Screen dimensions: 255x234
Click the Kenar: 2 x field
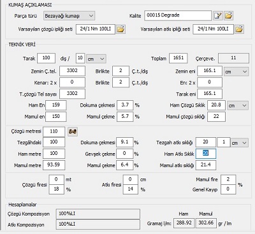pos(72,82)
